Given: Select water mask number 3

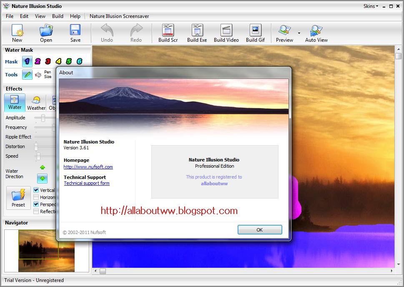Looking at the screenshot, I should 48,61.
